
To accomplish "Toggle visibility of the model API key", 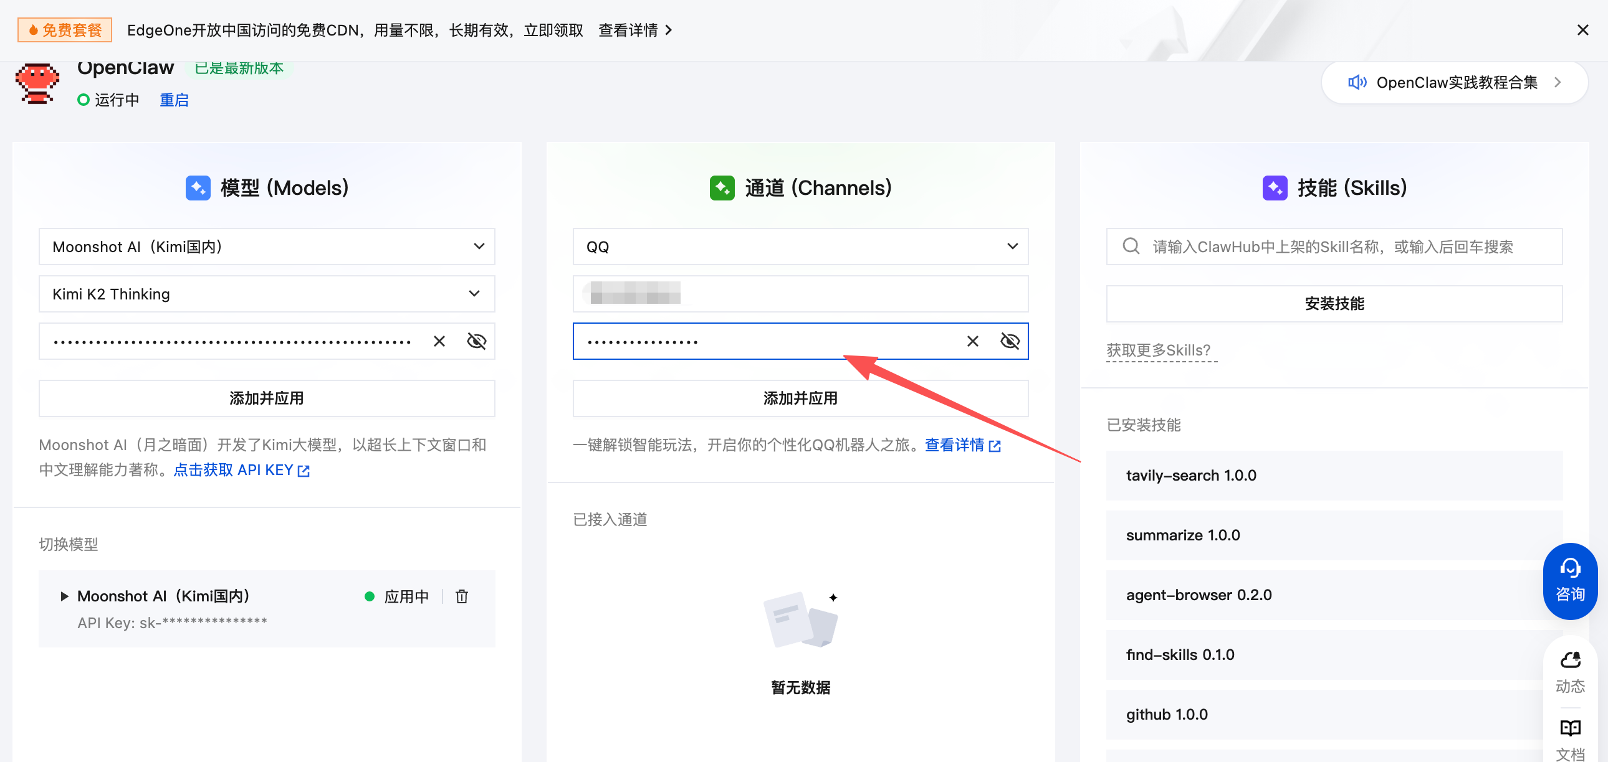I will click(476, 341).
